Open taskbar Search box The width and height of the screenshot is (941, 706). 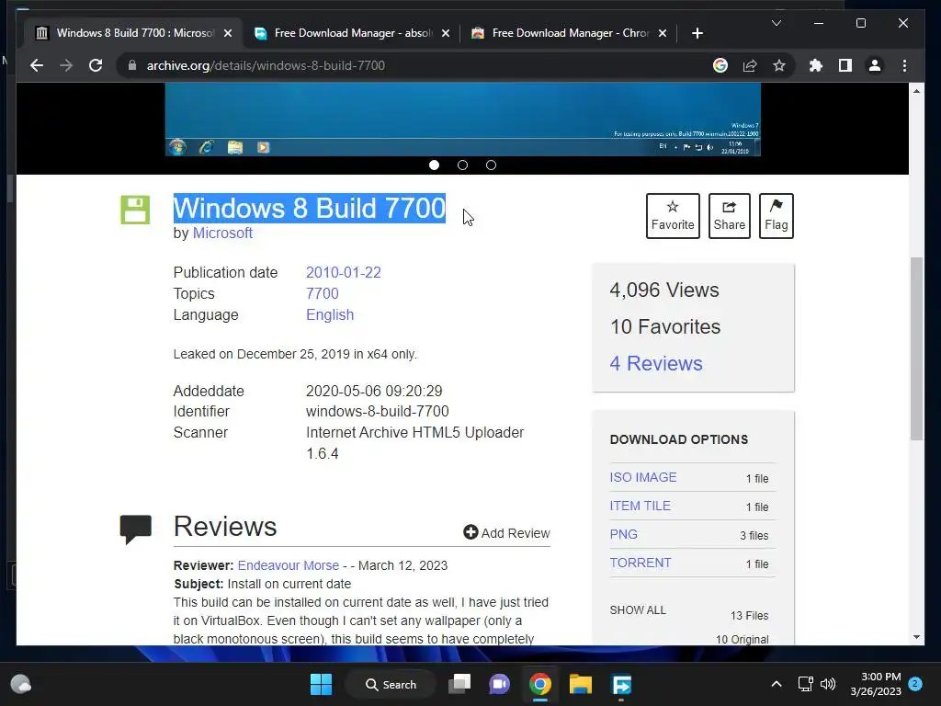pos(391,684)
